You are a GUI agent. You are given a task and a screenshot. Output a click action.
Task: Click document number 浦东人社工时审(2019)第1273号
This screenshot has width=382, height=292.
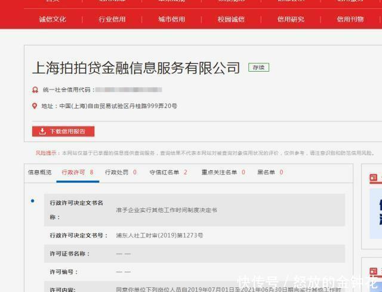pos(159,235)
